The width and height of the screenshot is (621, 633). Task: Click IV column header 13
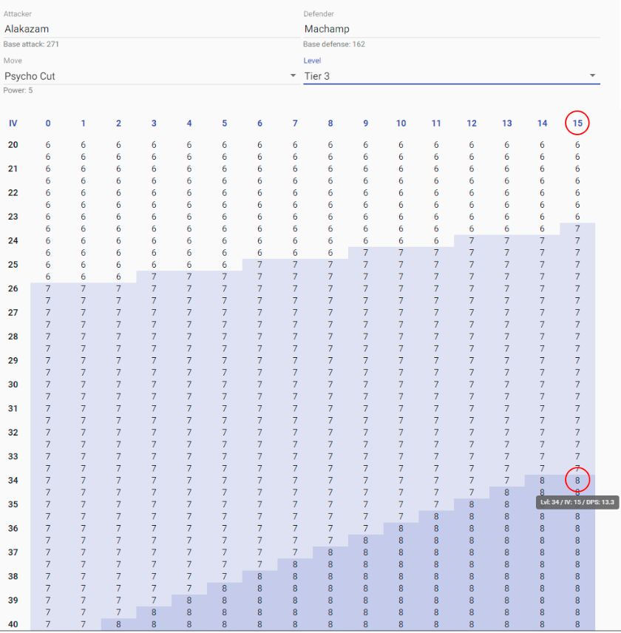(x=507, y=123)
